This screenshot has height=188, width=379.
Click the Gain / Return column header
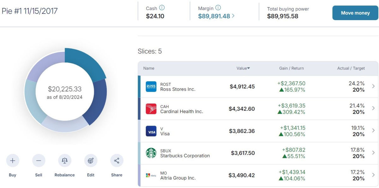click(292, 68)
